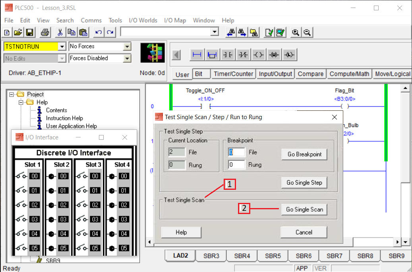Open the TSTNOTRUN processor mode dropdown
The width and height of the screenshot is (412, 272).
click(62, 46)
